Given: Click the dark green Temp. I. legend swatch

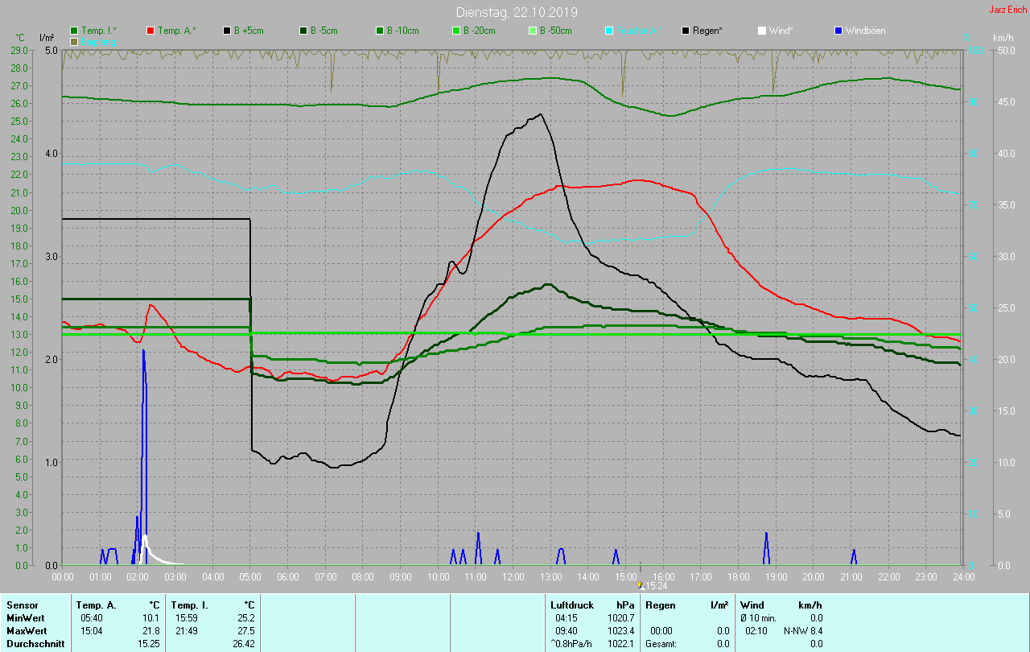Looking at the screenshot, I should (x=75, y=31).
